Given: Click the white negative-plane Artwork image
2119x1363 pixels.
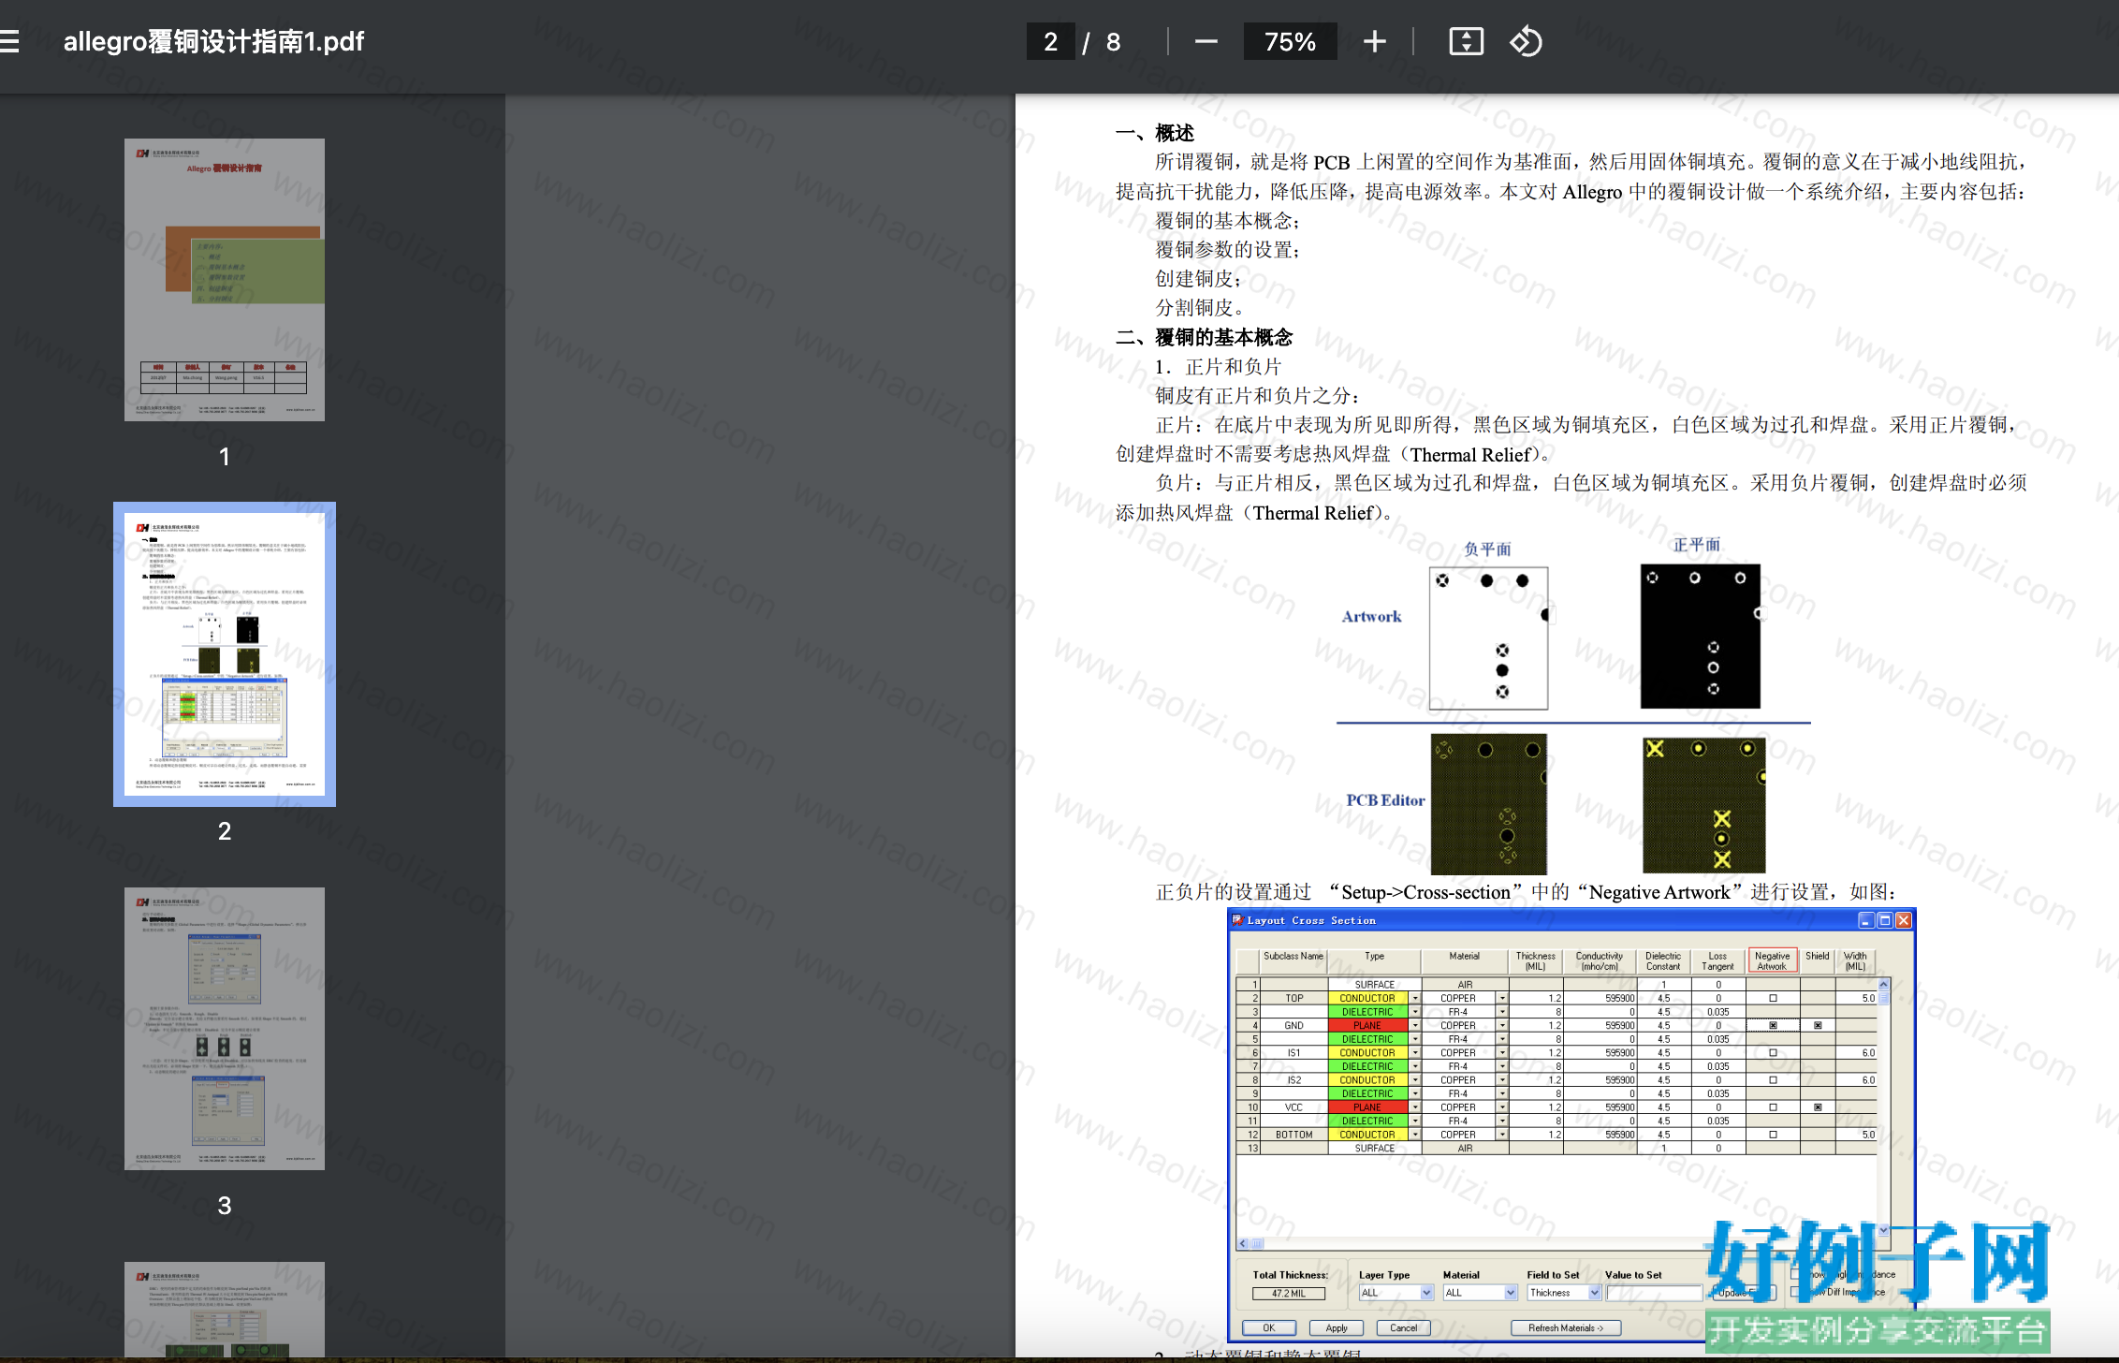Looking at the screenshot, I should (x=1488, y=638).
